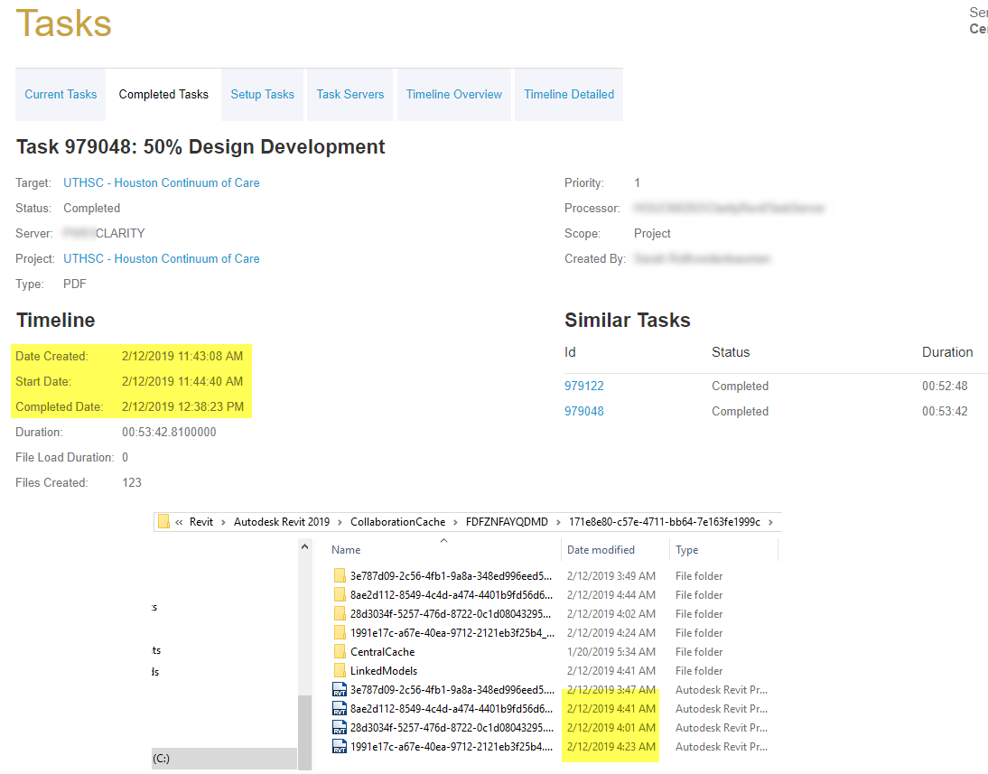Viewport: 988px width, 774px height.
Task: Click the 3e787d09 folder icon modified 3:49 AM
Action: pyautogui.click(x=340, y=576)
